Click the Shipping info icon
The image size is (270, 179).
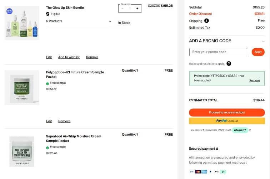click(207, 21)
